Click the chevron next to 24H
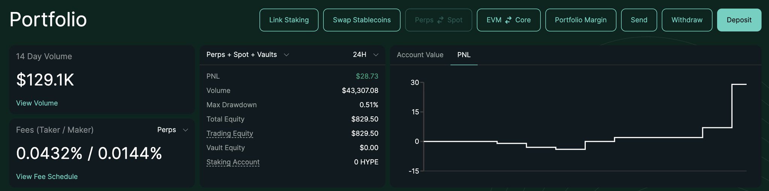Screen dimensions: 769x191 point(375,55)
